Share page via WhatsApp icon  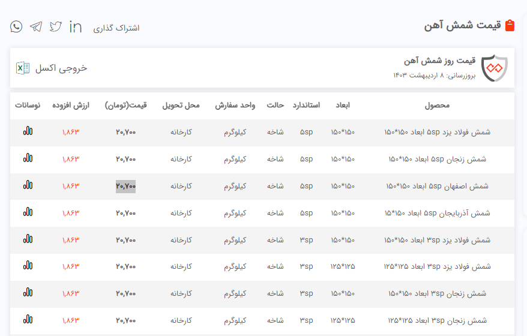(16, 26)
